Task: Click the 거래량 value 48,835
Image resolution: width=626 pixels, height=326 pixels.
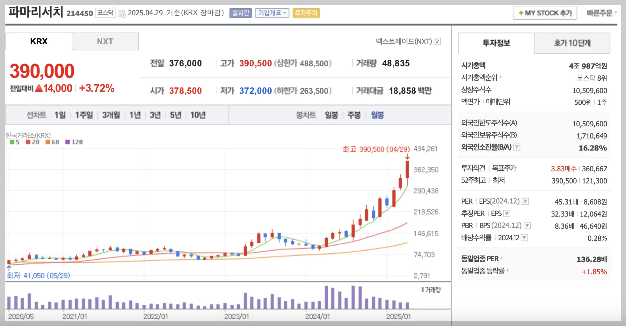Action: tap(396, 63)
